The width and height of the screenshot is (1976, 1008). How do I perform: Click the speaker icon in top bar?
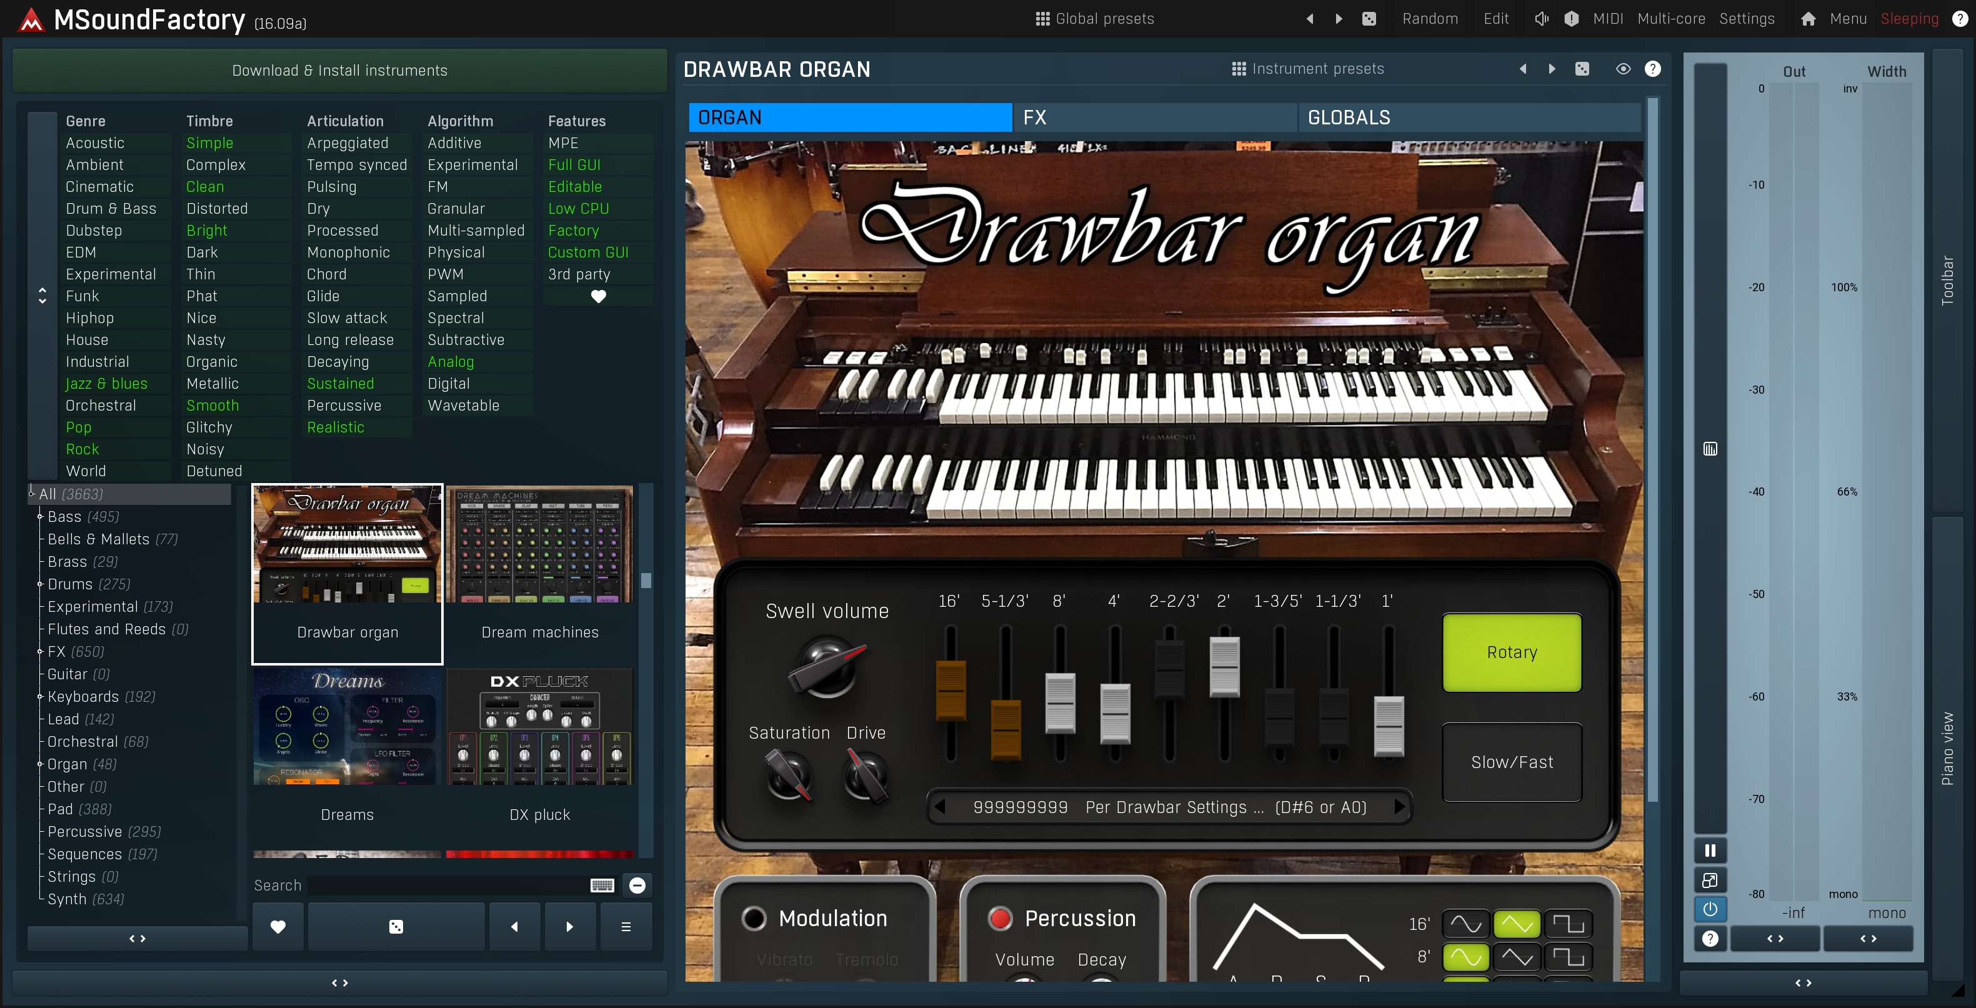click(1541, 19)
